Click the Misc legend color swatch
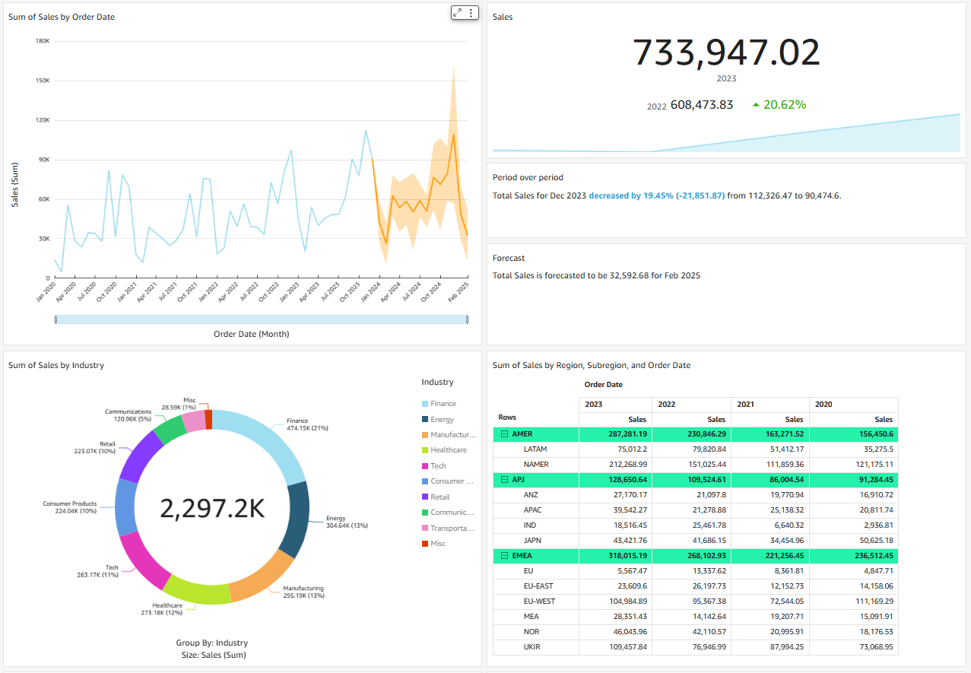This screenshot has width=971, height=673. pos(424,544)
